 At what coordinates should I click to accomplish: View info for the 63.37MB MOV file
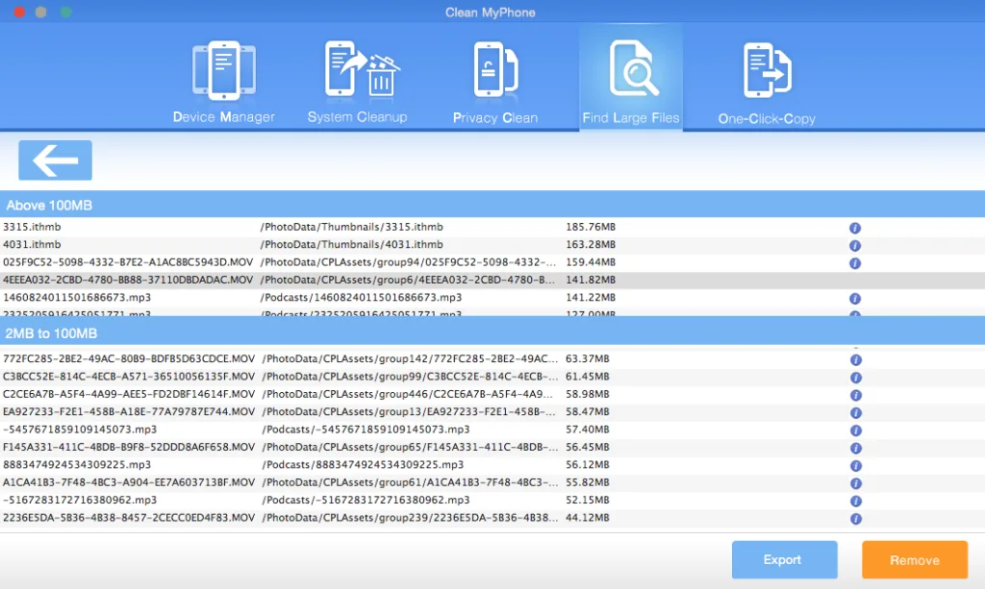855,360
